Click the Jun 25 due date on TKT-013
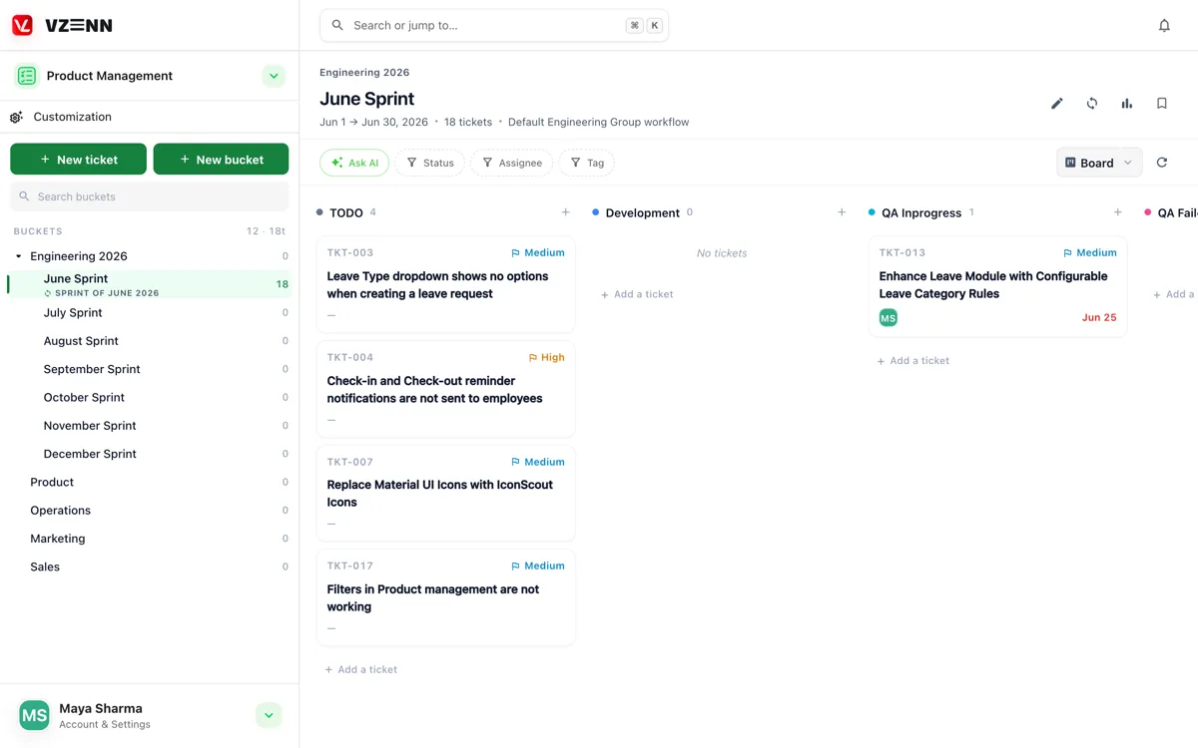The height and width of the screenshot is (748, 1198). [1099, 318]
